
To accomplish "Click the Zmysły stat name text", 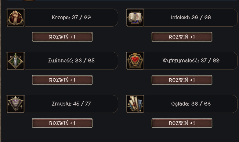I will pyautogui.click(x=62, y=104).
